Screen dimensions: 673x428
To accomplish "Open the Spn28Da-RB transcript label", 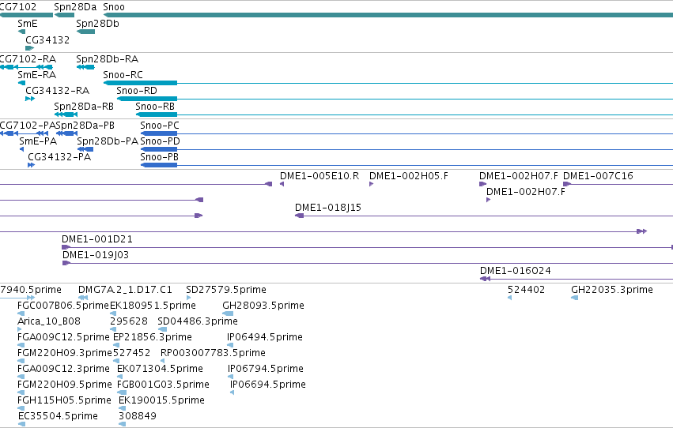I will coord(84,107).
